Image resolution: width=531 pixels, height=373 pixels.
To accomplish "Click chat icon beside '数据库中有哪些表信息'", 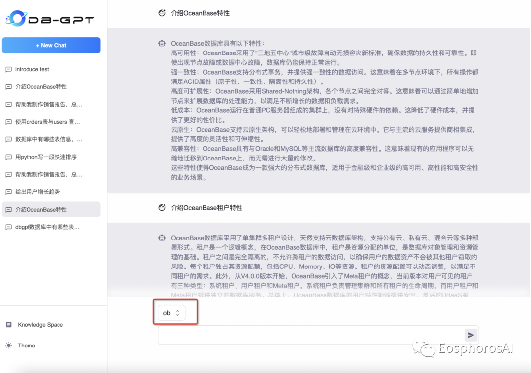I will click(x=9, y=139).
